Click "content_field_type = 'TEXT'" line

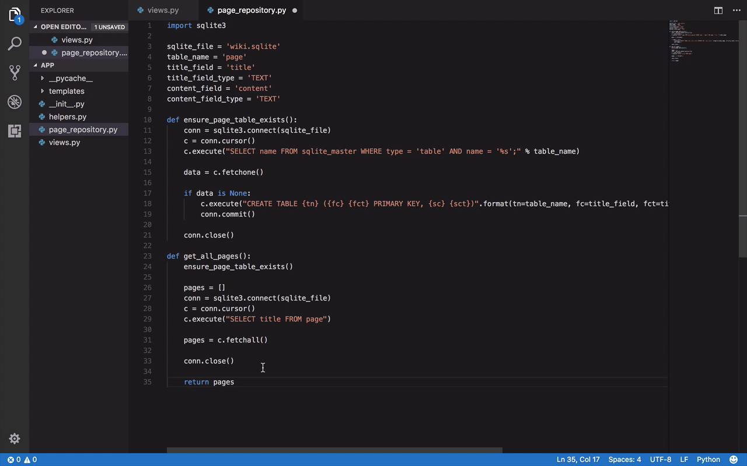pos(224,99)
